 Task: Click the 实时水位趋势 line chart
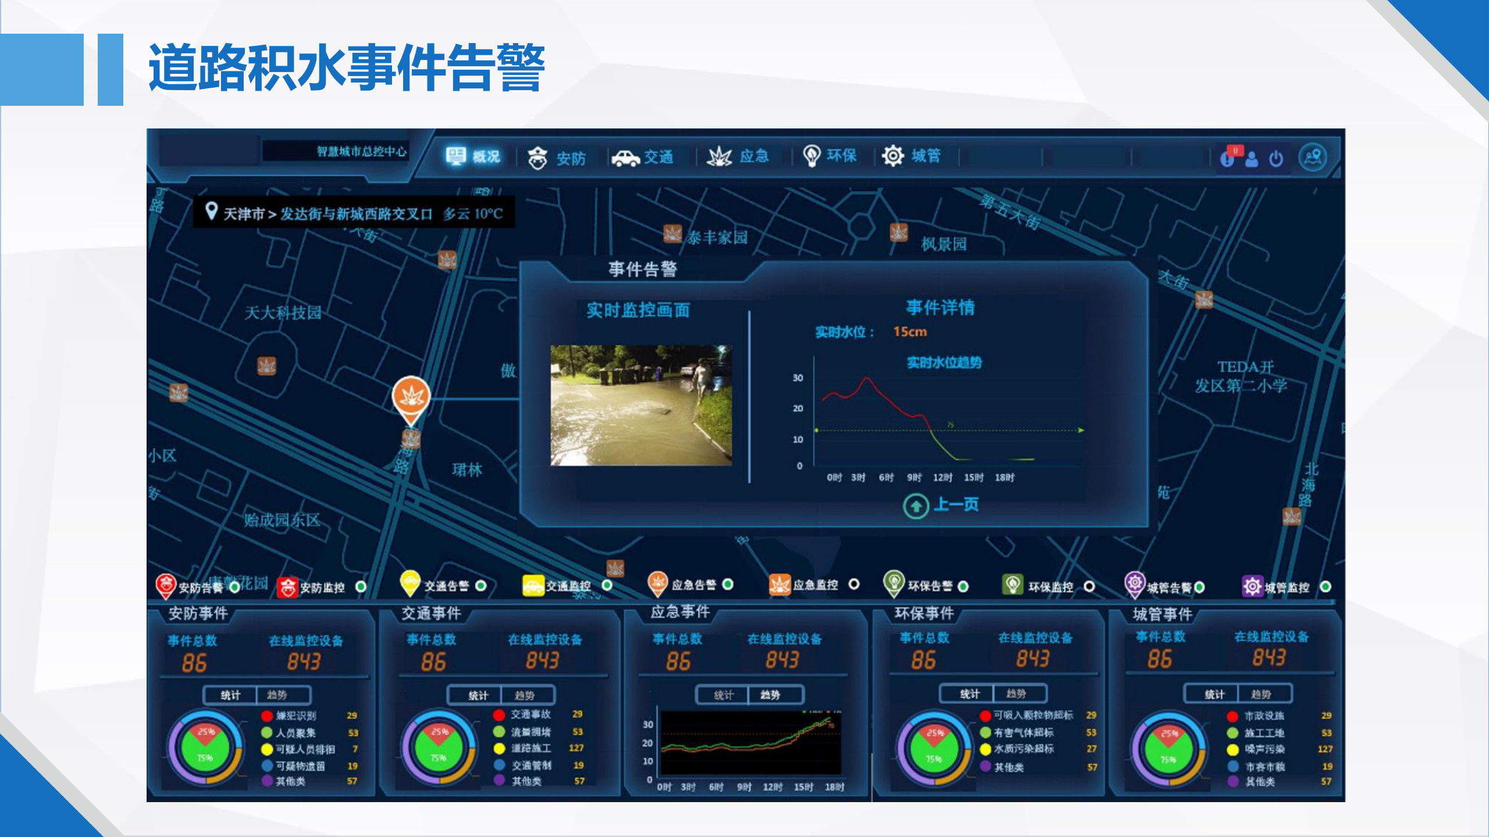[939, 419]
